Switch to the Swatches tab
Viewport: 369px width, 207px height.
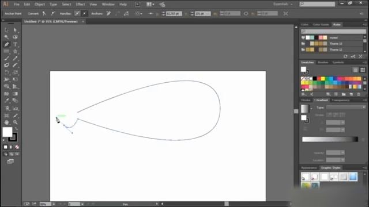pyautogui.click(x=307, y=63)
